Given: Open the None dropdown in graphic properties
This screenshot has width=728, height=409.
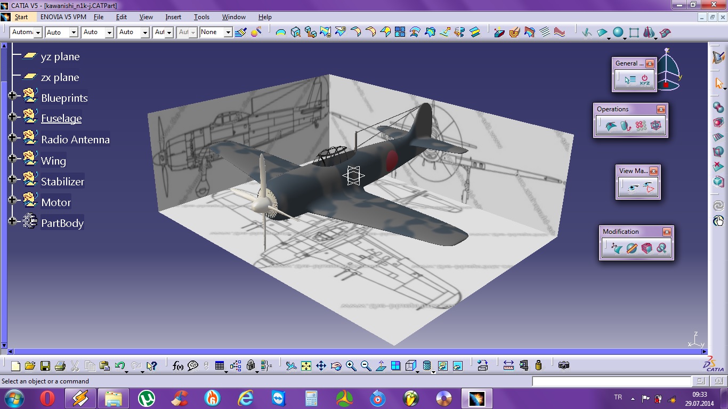Looking at the screenshot, I should (x=228, y=32).
